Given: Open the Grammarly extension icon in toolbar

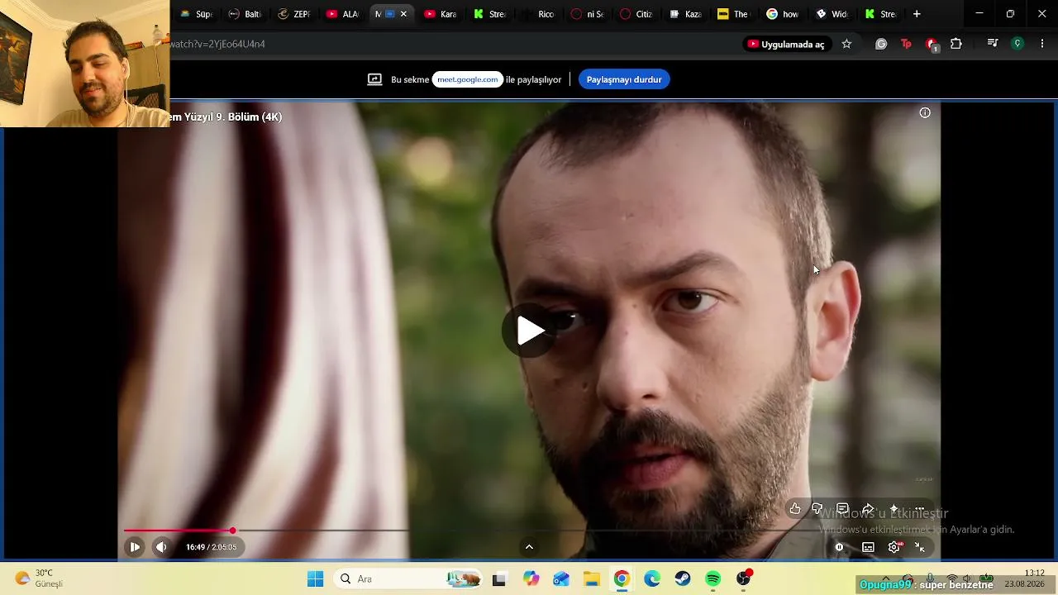Looking at the screenshot, I should tap(881, 44).
